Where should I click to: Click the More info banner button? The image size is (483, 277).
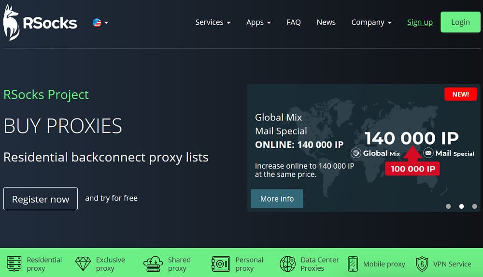pos(277,199)
